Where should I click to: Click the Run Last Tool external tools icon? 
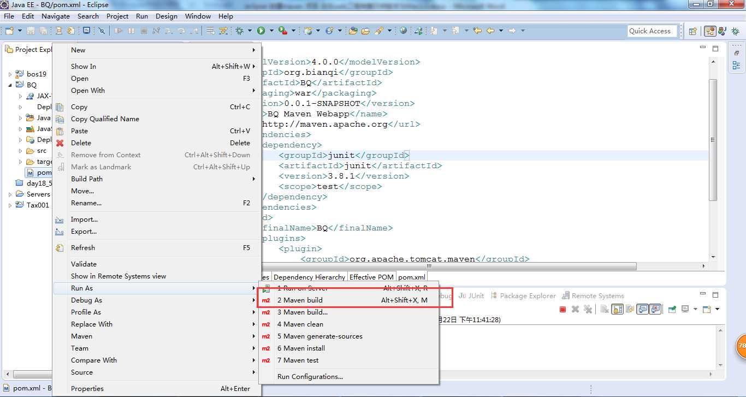tap(282, 31)
